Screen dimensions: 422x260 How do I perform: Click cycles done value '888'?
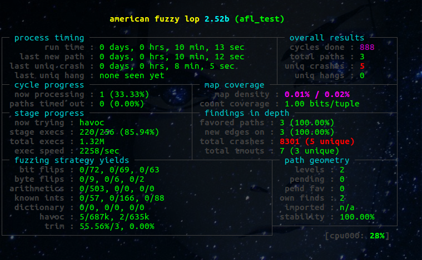click(x=367, y=47)
